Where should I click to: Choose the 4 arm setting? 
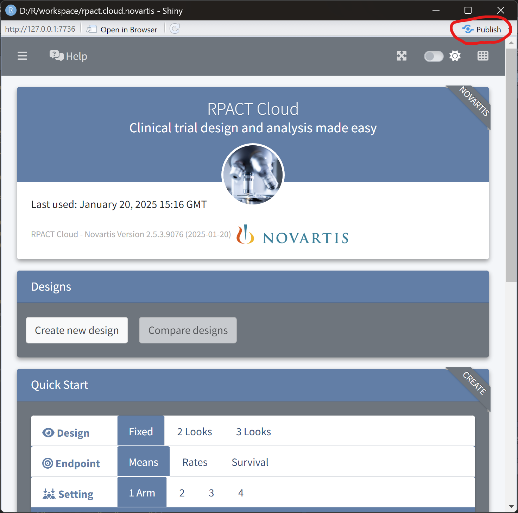tap(241, 493)
